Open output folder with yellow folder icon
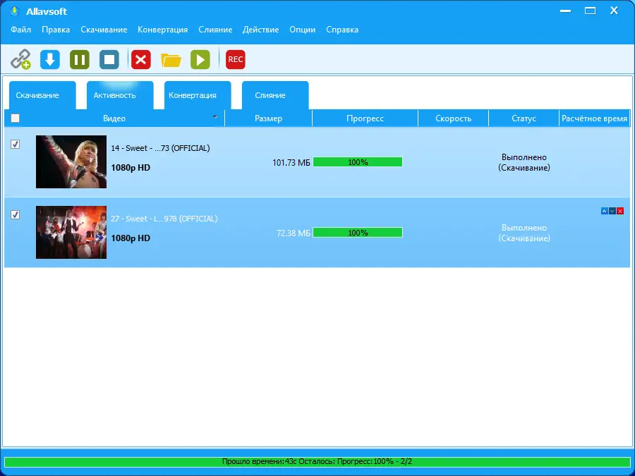Screen dimensions: 635x476 tap(171, 61)
